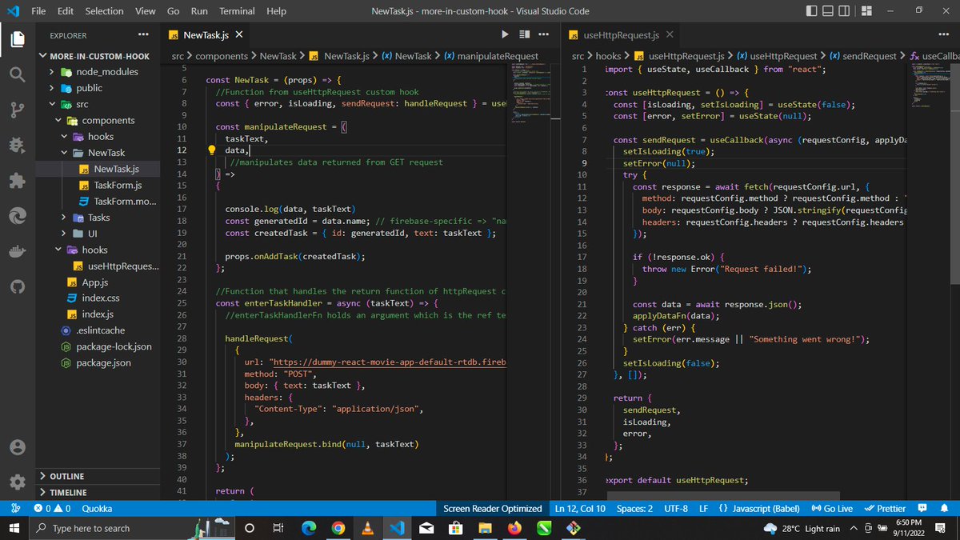Screen dimensions: 960x540
Task: Click the customize layout icon in title bar
Action: pos(866,11)
